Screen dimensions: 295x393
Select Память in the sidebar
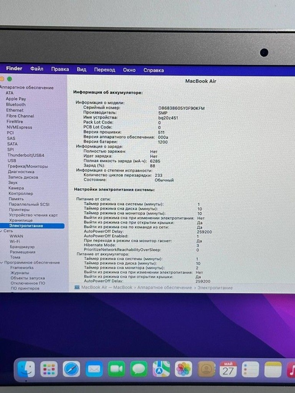pos(16,199)
